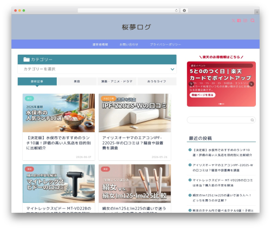The height and width of the screenshot is (229, 271).
Task: Click the browser reload icon
Action: [x=176, y=11]
